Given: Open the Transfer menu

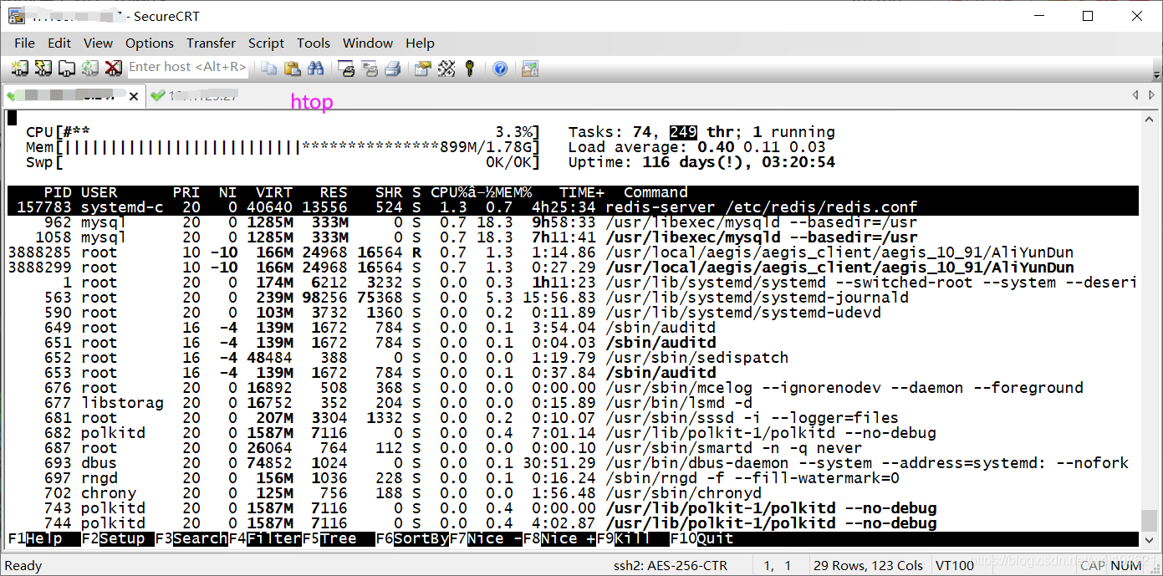Looking at the screenshot, I should pos(211,43).
